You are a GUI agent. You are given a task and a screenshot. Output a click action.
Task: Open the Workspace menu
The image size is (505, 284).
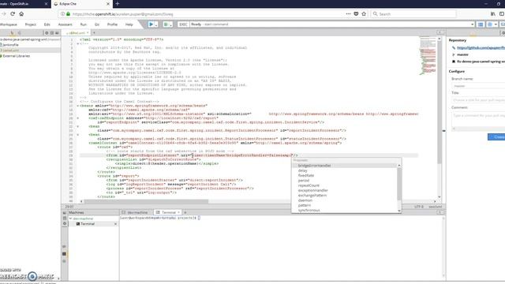click(x=9, y=24)
